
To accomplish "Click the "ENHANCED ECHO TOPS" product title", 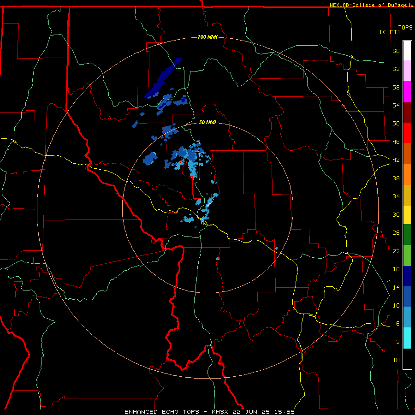I will point(162,412).
